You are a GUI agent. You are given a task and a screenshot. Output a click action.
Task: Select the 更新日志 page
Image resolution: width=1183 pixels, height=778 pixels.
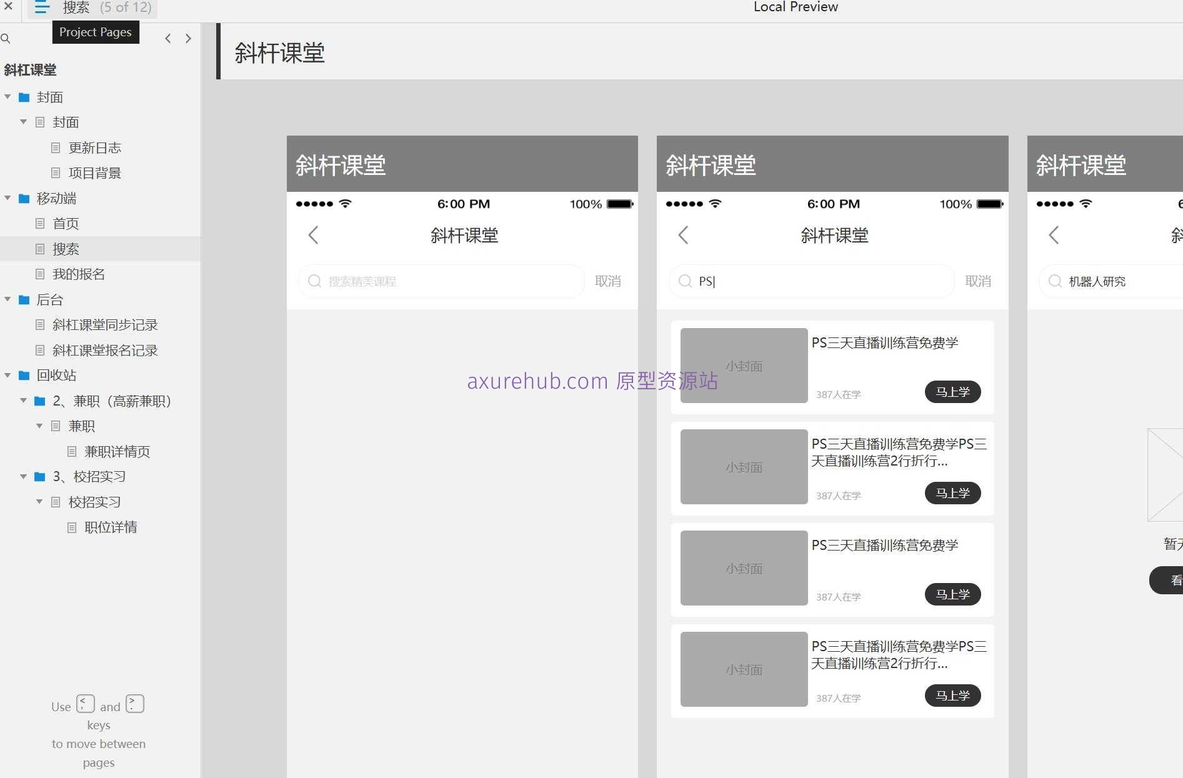coord(94,148)
